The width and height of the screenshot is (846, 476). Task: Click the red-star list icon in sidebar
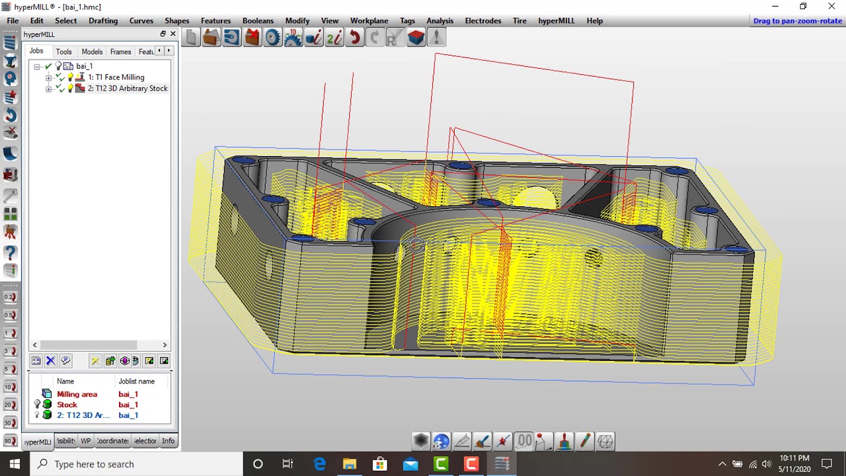click(x=10, y=97)
